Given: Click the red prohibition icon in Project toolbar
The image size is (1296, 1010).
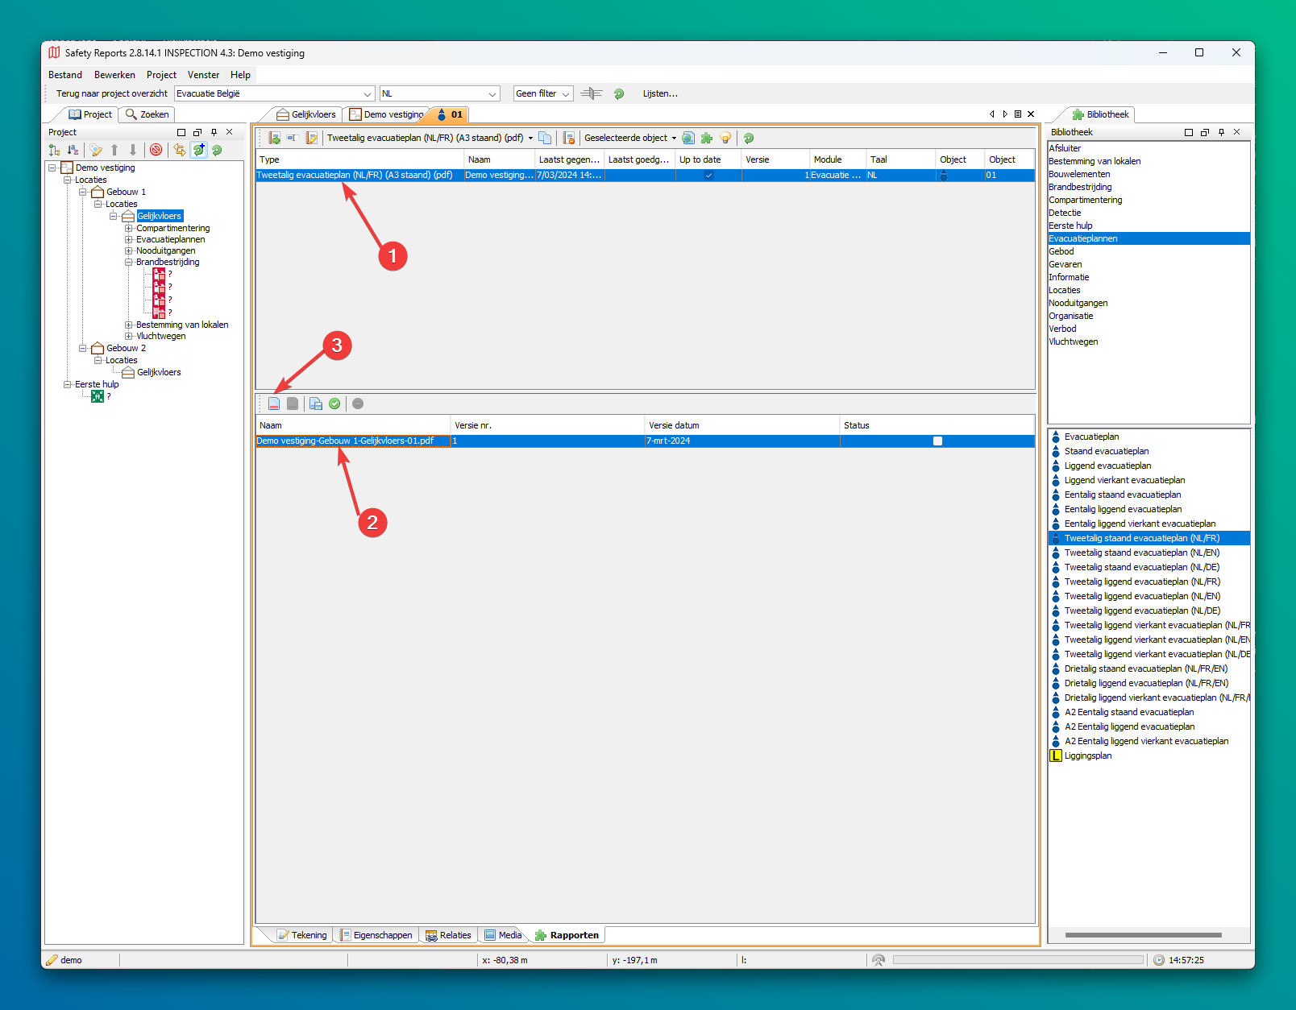Looking at the screenshot, I should click(x=156, y=150).
